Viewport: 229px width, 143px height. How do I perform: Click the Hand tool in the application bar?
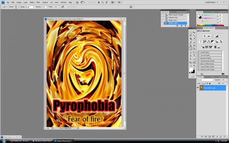click(x=98, y=2)
